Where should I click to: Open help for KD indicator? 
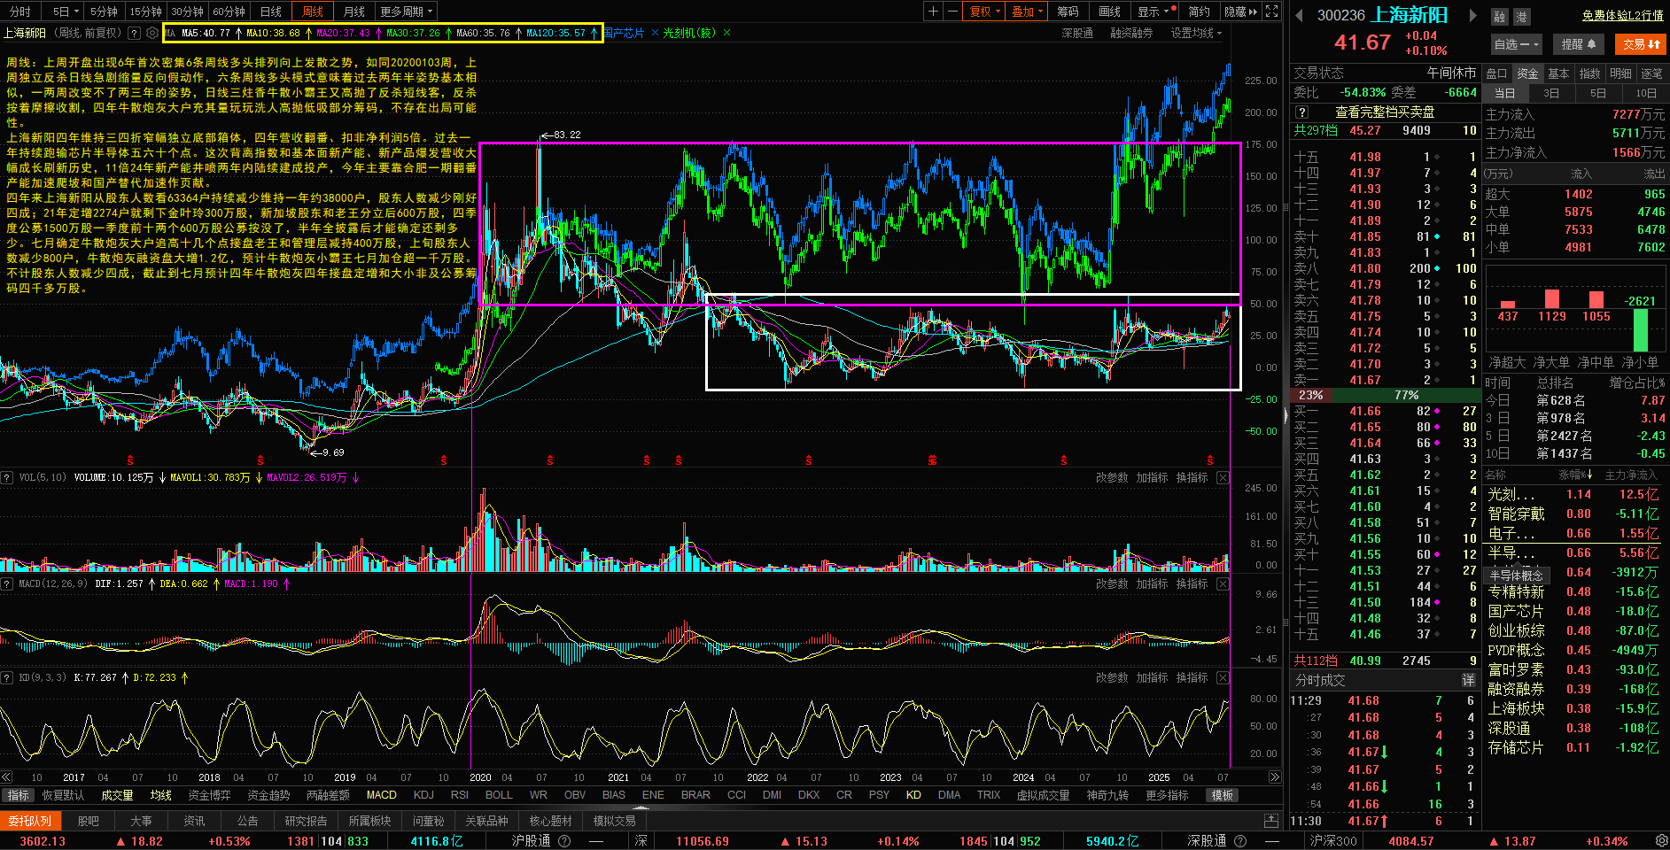[7, 677]
